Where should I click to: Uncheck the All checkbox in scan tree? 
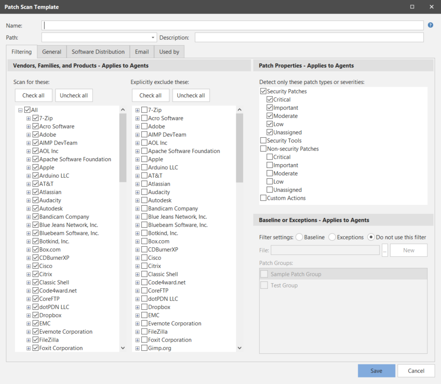pyautogui.click(x=27, y=110)
